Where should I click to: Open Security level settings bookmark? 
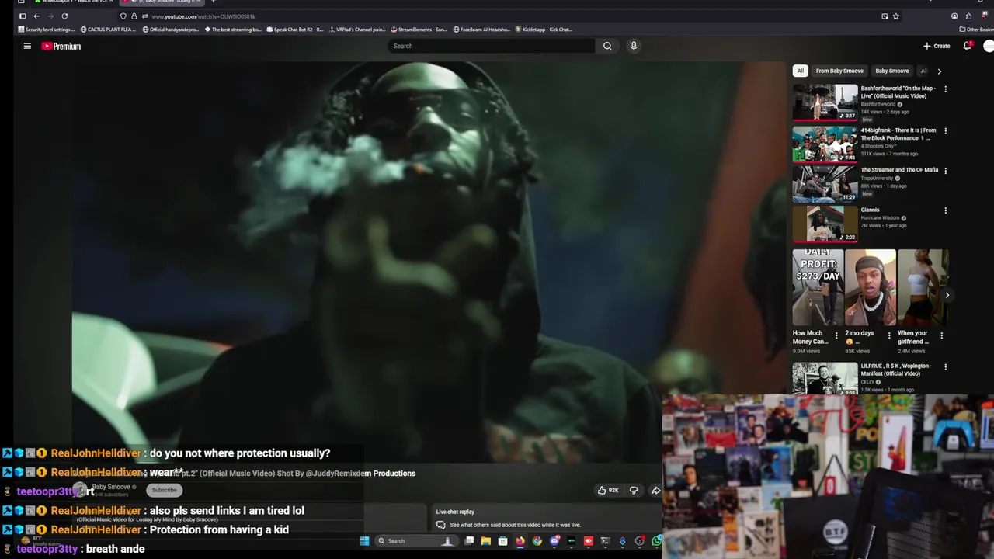46,30
